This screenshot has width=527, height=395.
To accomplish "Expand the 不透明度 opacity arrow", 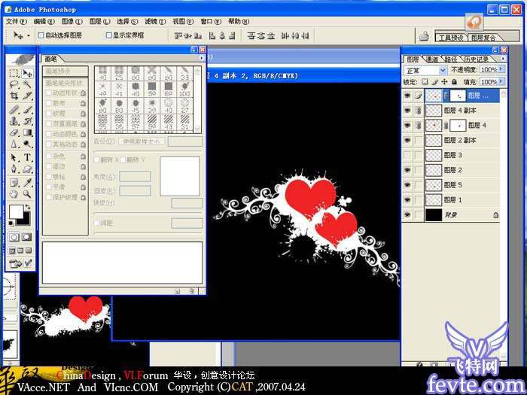I will [501, 70].
